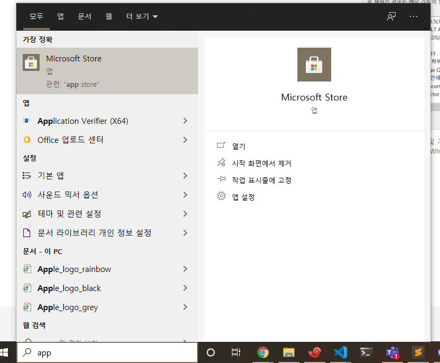440x363 pixels.
Task: Open the terminal app from the taskbar
Action: point(367,352)
